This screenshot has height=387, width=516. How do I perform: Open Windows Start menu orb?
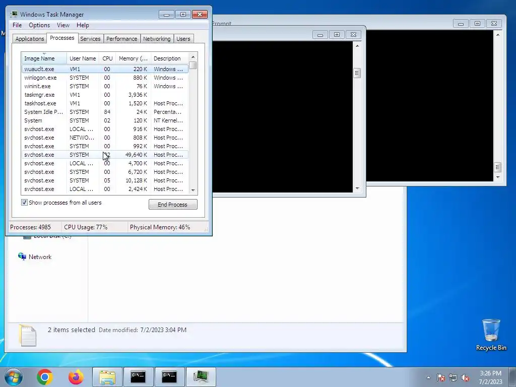click(14, 377)
